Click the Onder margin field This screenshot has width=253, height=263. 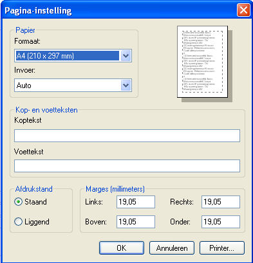[221, 222]
